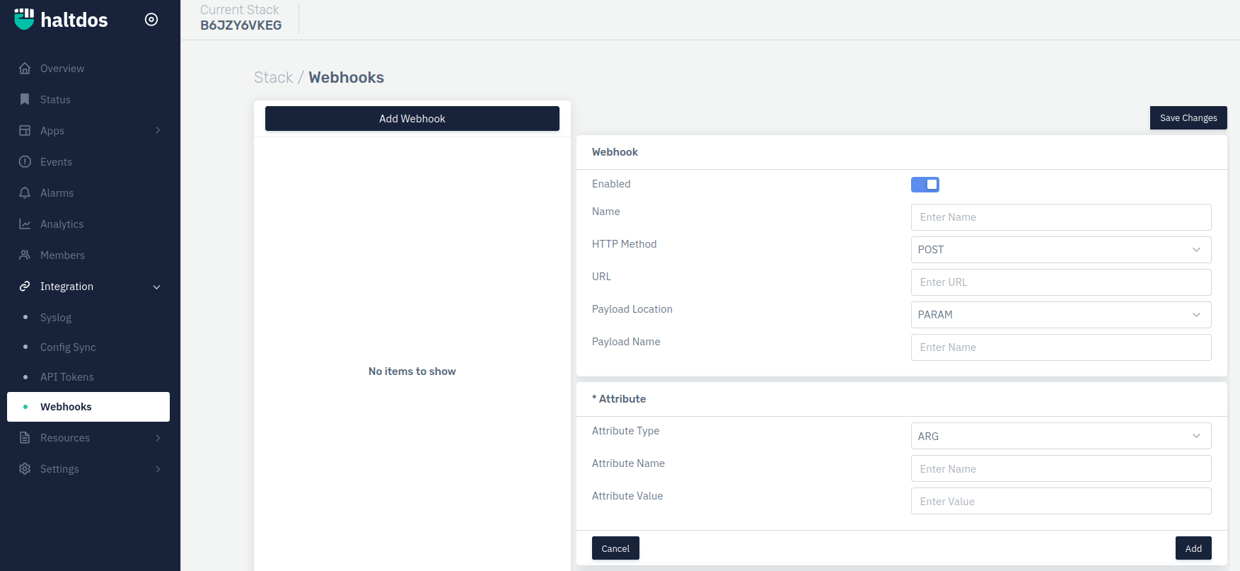Click the Add Webhook button
This screenshot has width=1240, height=571.
pyautogui.click(x=412, y=119)
